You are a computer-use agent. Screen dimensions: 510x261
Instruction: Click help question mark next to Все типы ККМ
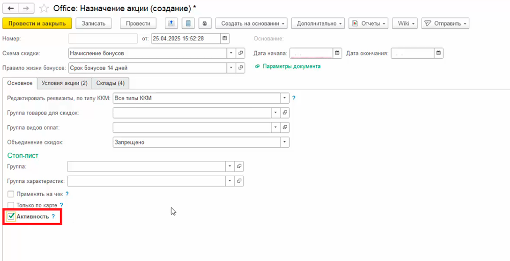click(294, 98)
